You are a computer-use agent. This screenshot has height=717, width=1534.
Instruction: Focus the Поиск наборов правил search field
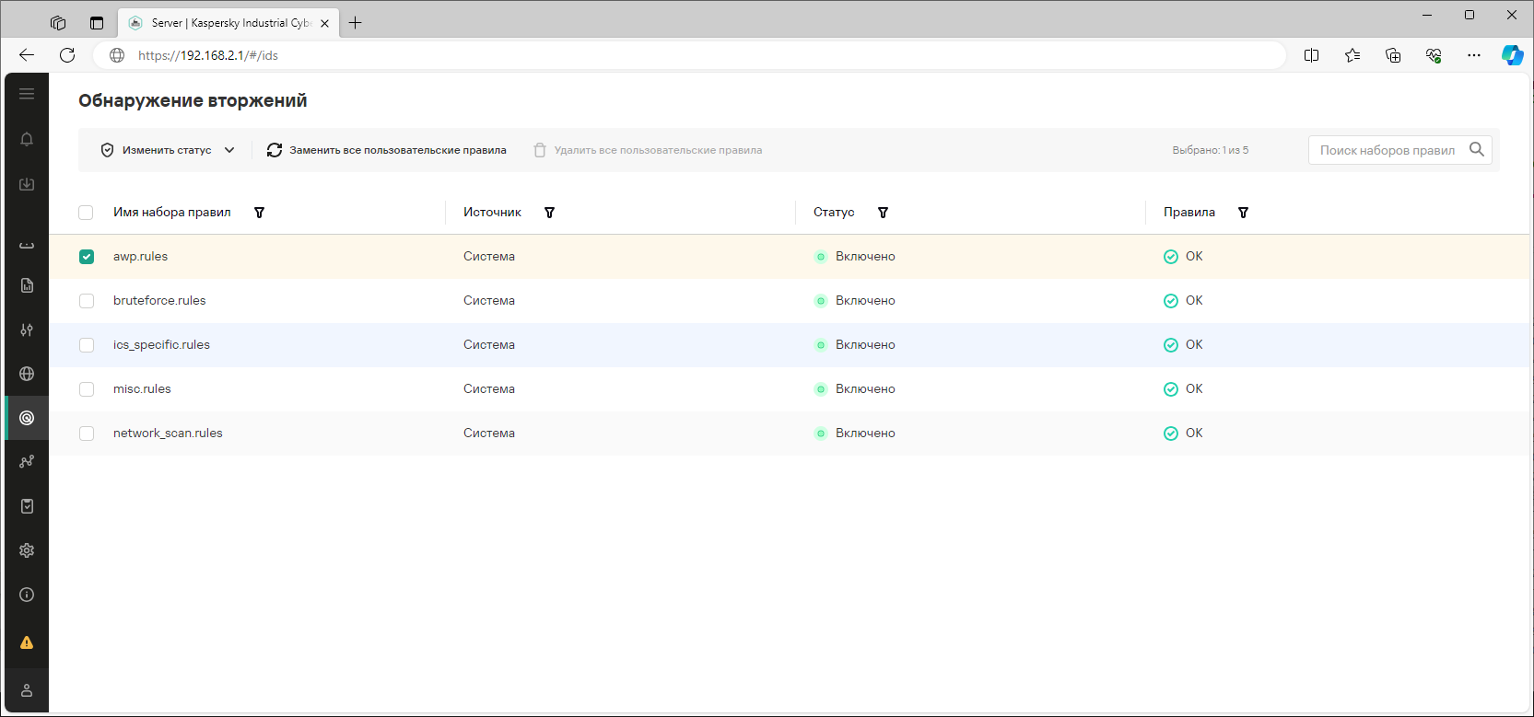[x=1387, y=150]
